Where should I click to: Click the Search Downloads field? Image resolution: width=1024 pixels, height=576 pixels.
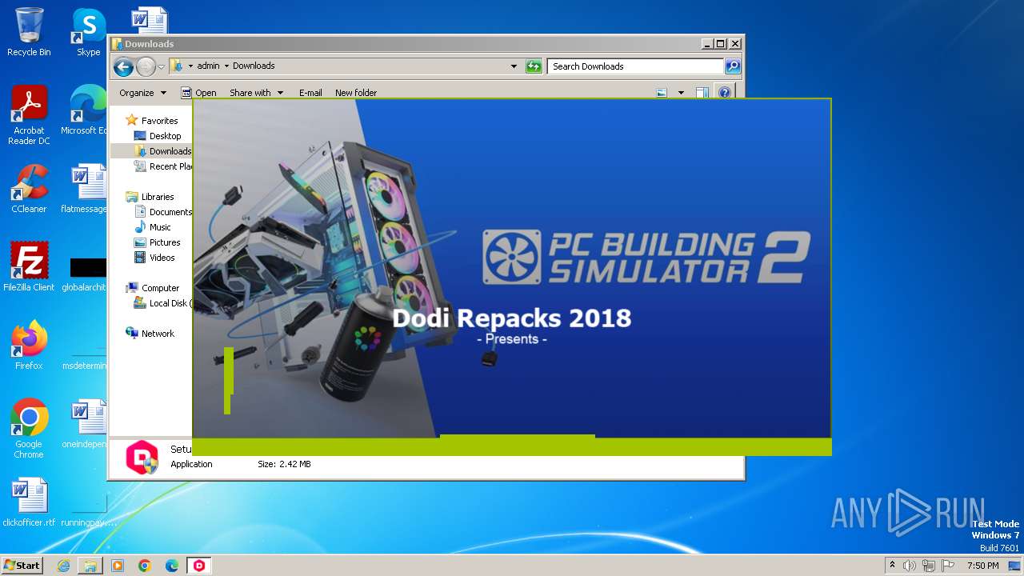636,66
